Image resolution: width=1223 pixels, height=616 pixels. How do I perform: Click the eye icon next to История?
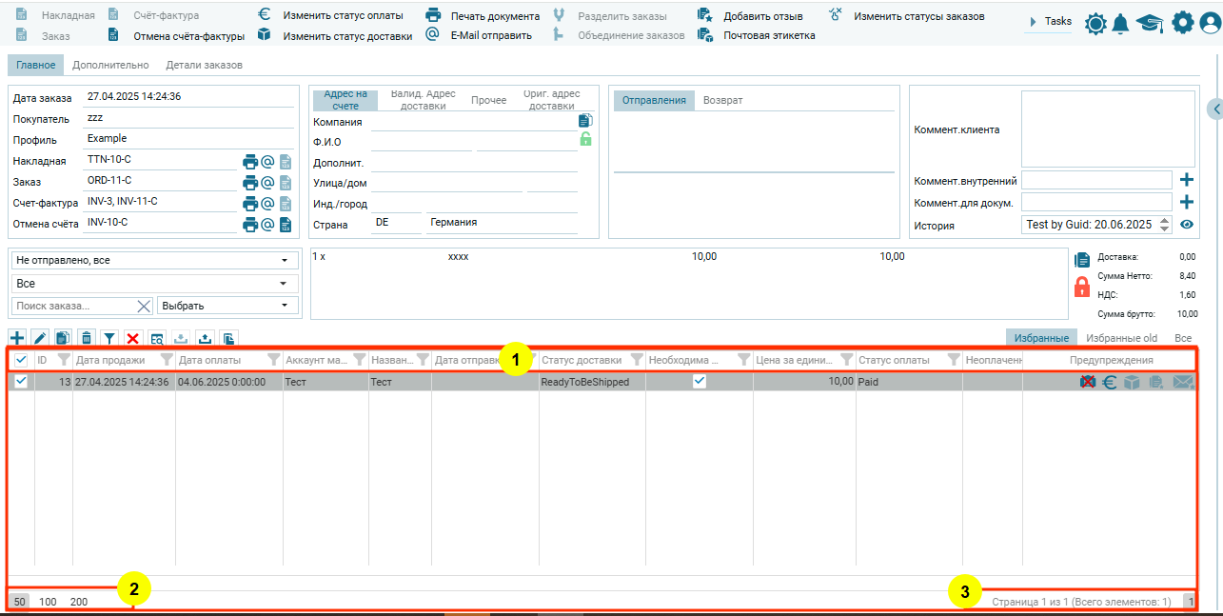1187,225
